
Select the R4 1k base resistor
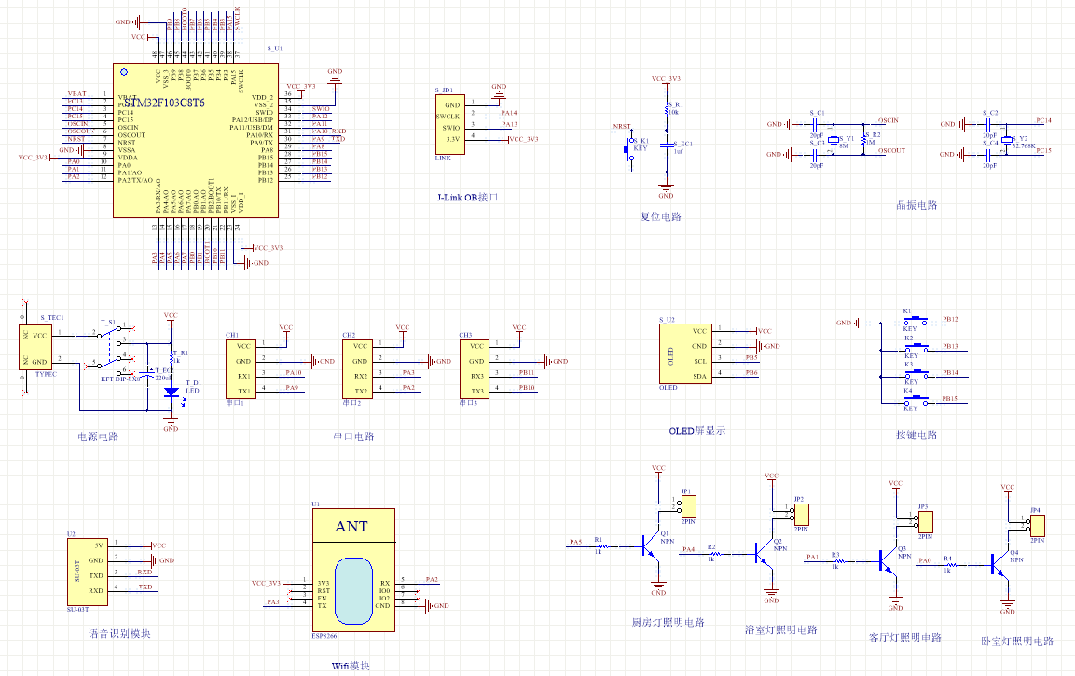coord(952,565)
